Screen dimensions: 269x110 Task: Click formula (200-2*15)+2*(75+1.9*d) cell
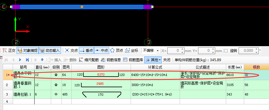click(x=155, y=94)
